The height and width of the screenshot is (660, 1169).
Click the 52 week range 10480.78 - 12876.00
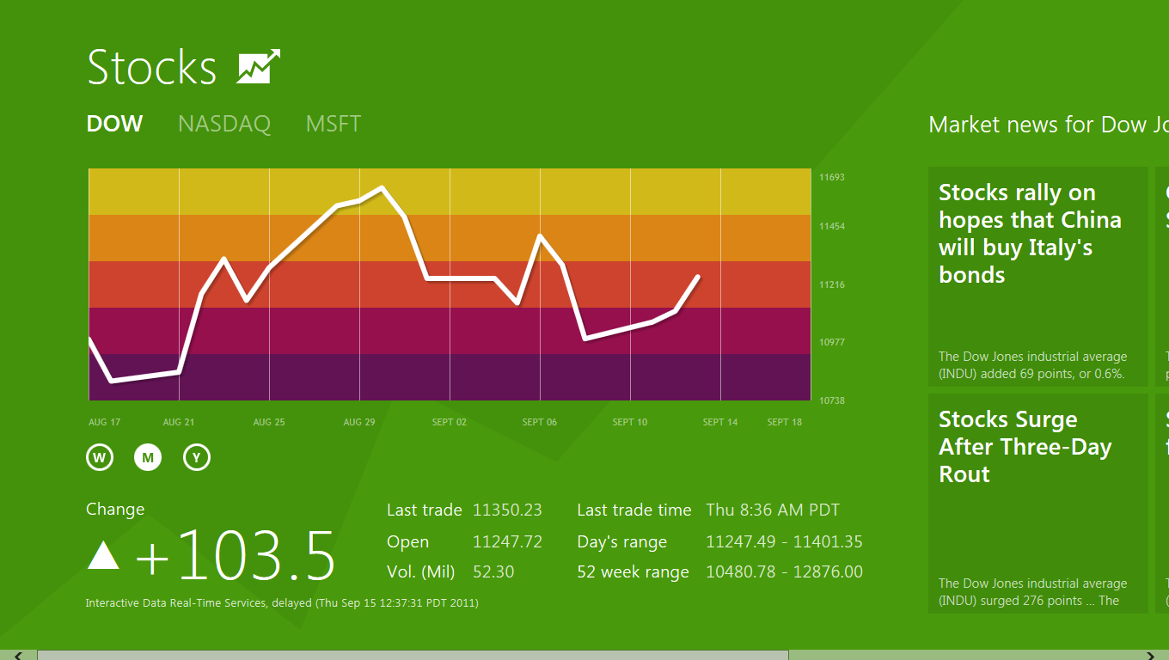tap(784, 571)
